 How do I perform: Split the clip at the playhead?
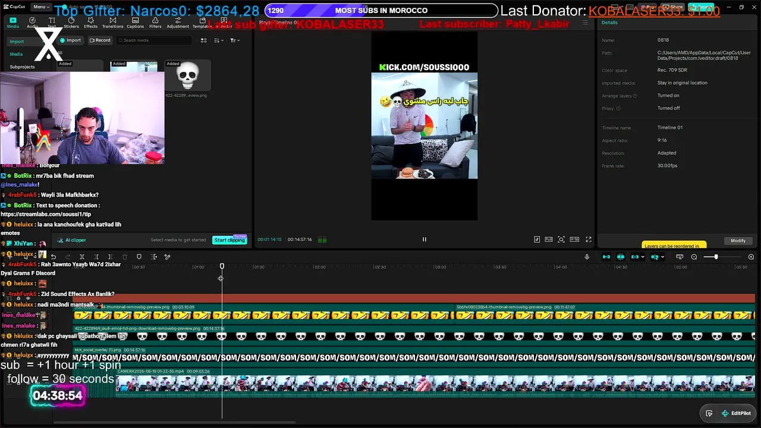click(x=82, y=257)
